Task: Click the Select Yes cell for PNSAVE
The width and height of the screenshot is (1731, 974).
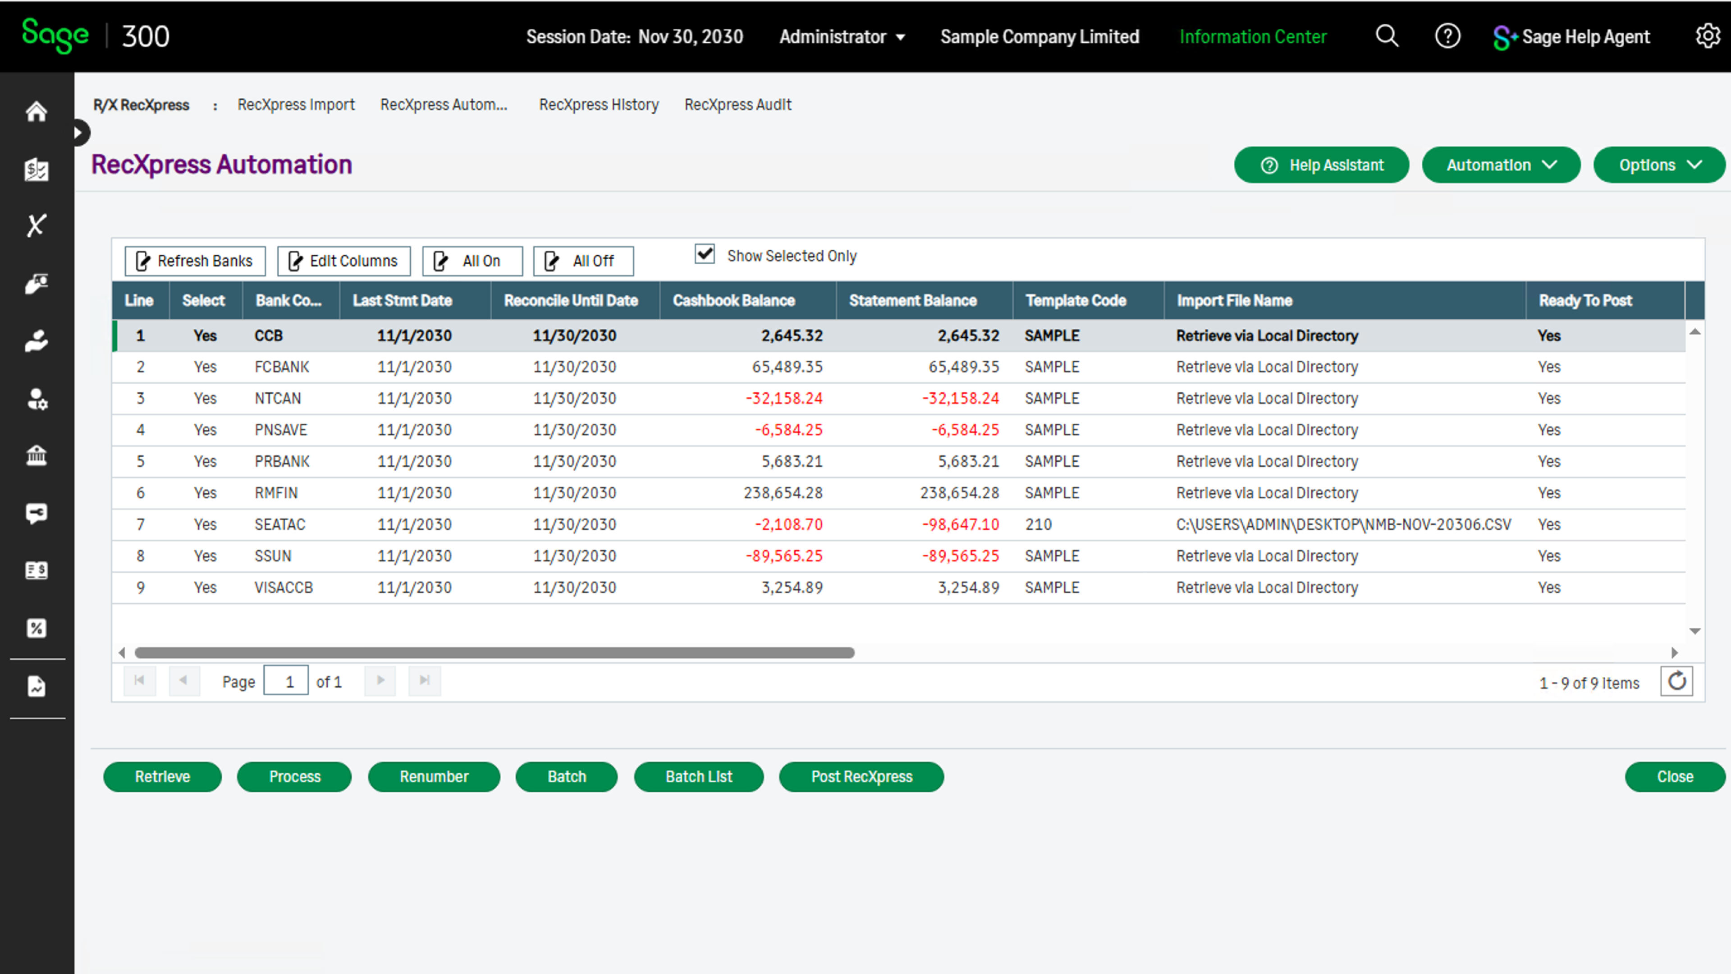Action: point(205,430)
